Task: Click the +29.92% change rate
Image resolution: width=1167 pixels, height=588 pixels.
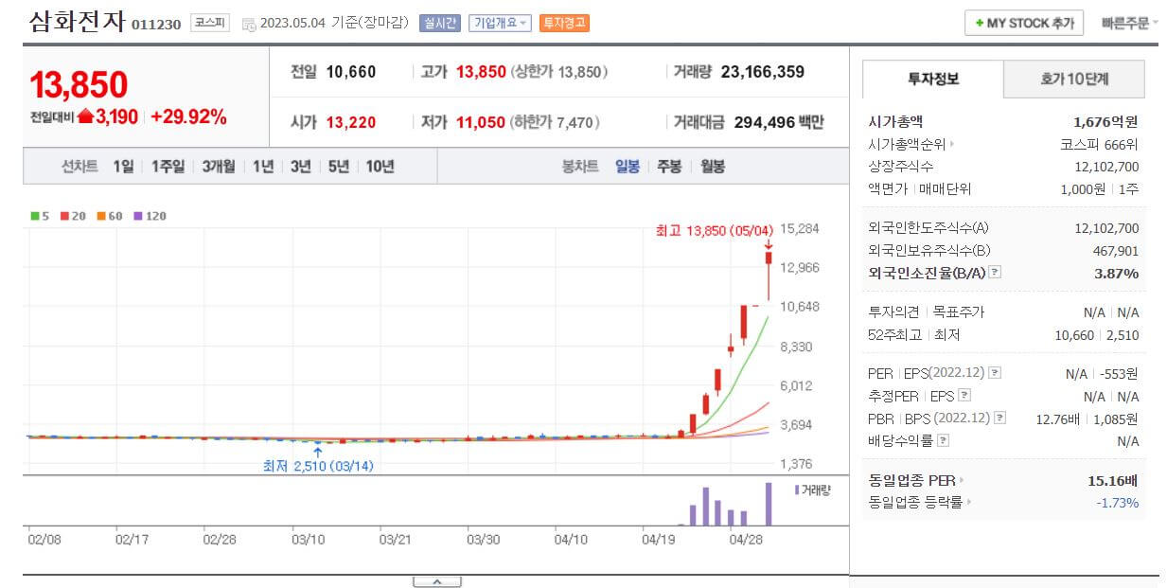Action: (188, 116)
